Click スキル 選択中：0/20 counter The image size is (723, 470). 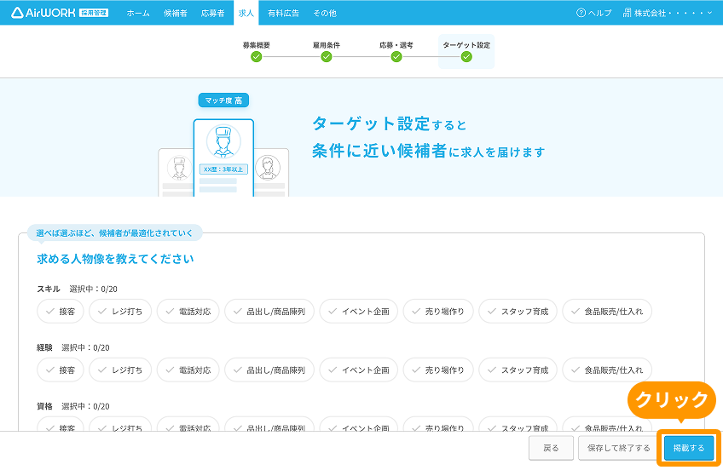(x=93, y=289)
